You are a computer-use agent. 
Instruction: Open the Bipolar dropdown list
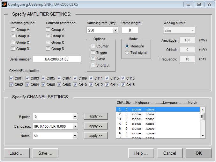point(75,117)
